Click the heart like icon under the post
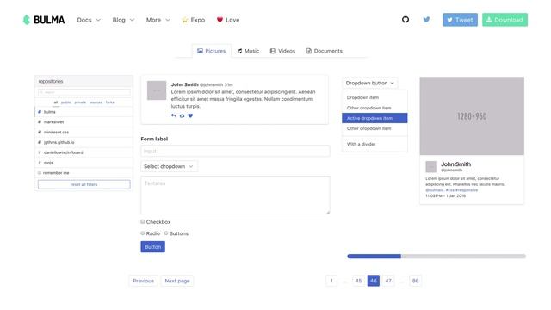The image size is (551, 310). tap(190, 115)
